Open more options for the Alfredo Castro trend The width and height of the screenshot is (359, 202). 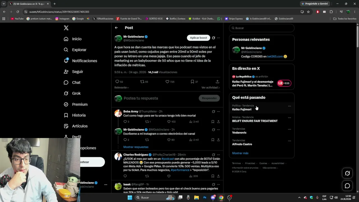[x=289, y=141]
